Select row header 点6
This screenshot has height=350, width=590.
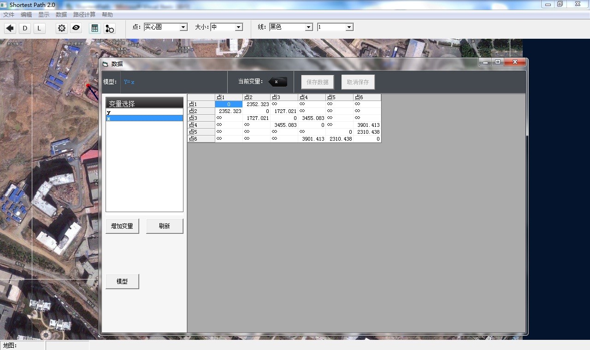(201, 139)
